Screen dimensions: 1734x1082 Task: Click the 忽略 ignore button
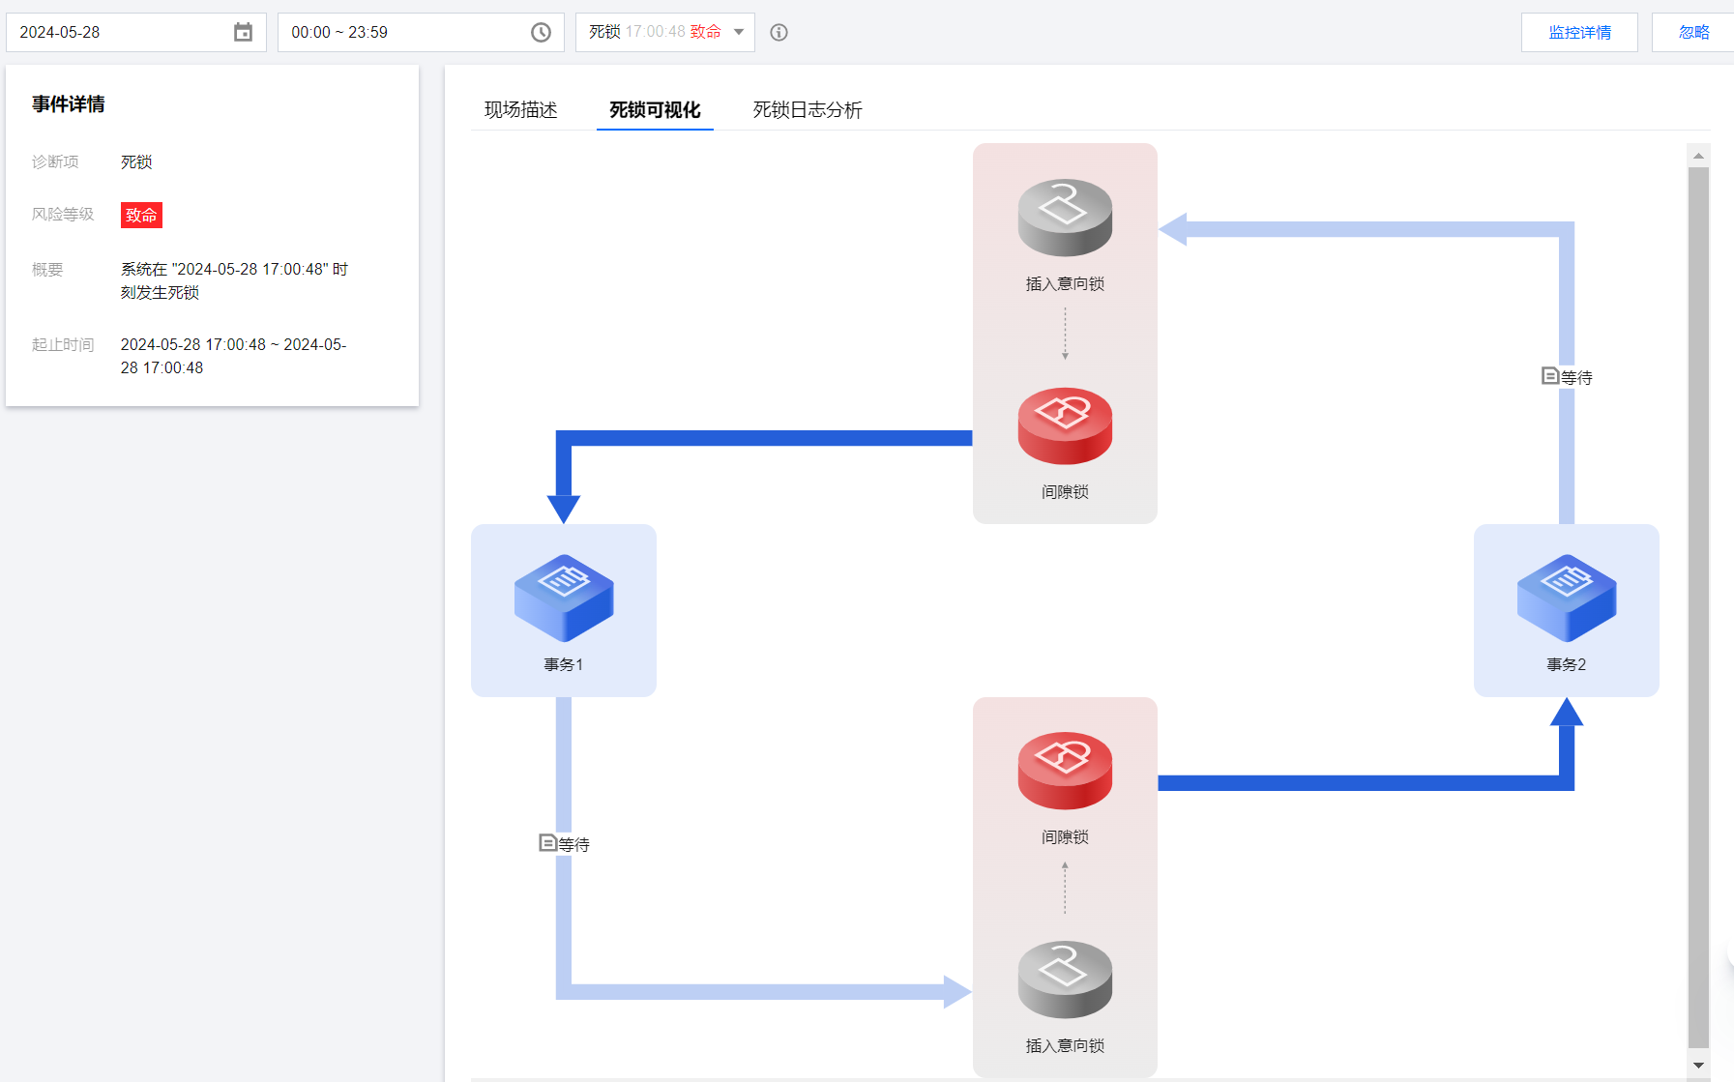tap(1693, 32)
